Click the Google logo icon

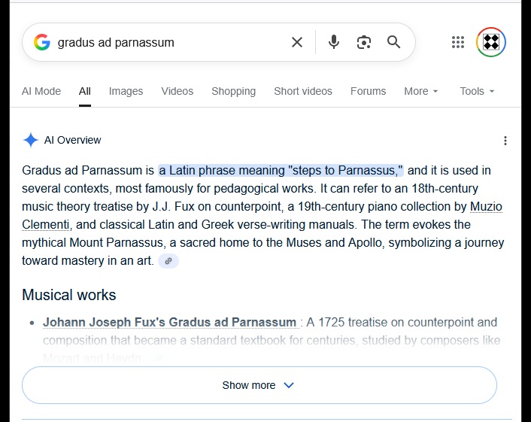coord(42,42)
